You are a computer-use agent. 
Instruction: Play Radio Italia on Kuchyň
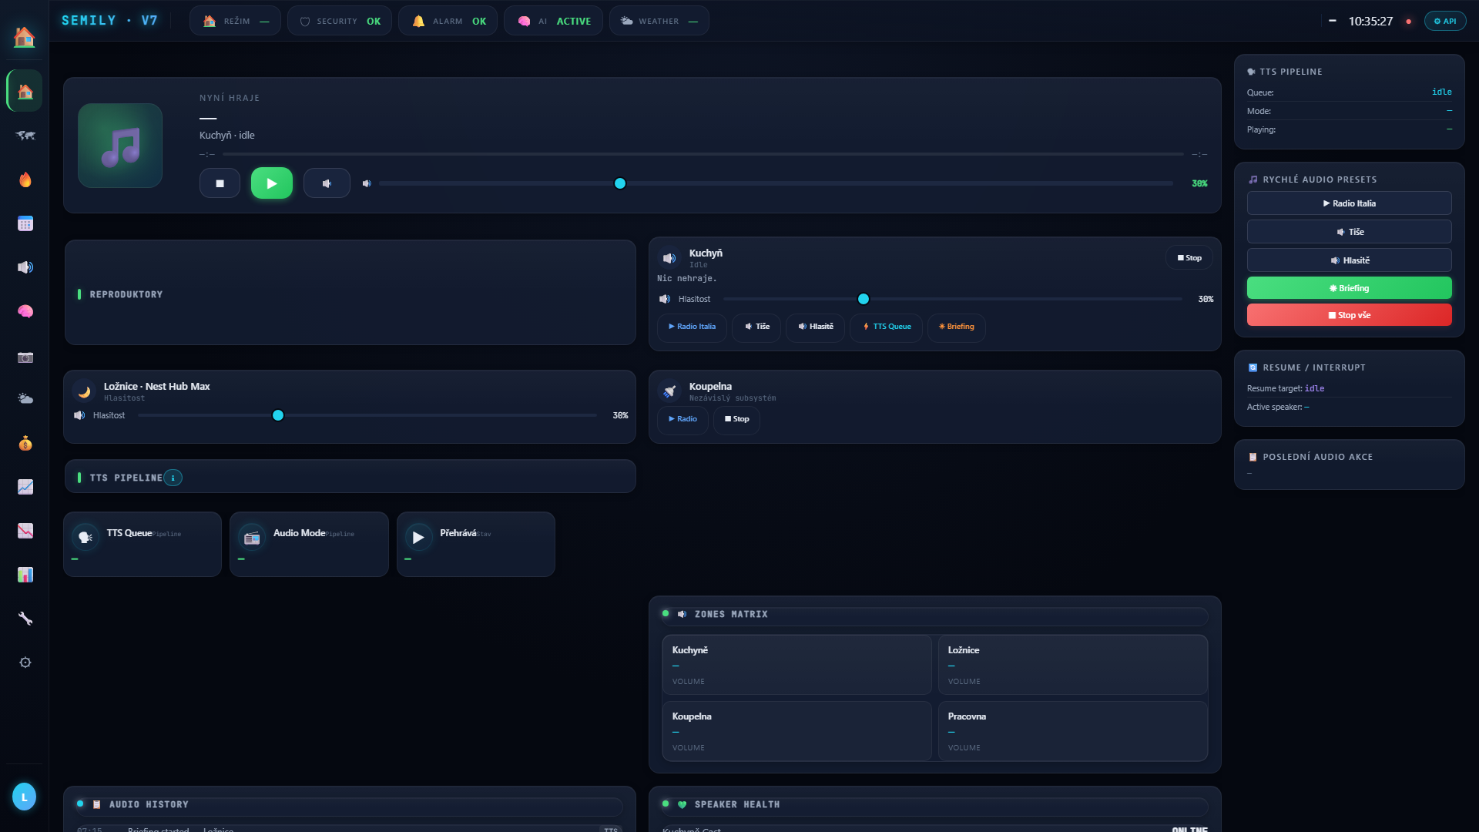point(692,327)
